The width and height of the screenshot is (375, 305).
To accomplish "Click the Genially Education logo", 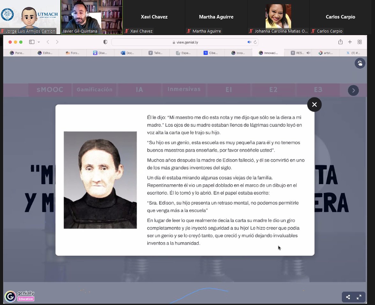I will pyautogui.click(x=20, y=296).
